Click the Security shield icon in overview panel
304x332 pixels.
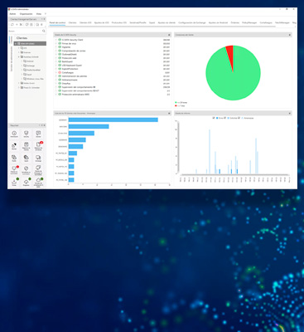point(27,134)
